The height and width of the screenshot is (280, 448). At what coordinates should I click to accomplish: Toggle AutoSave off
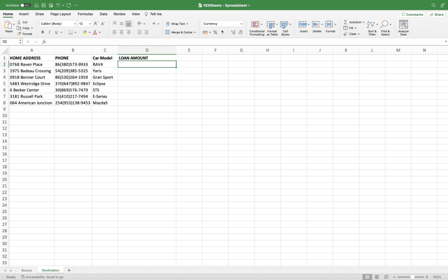click(26, 5)
